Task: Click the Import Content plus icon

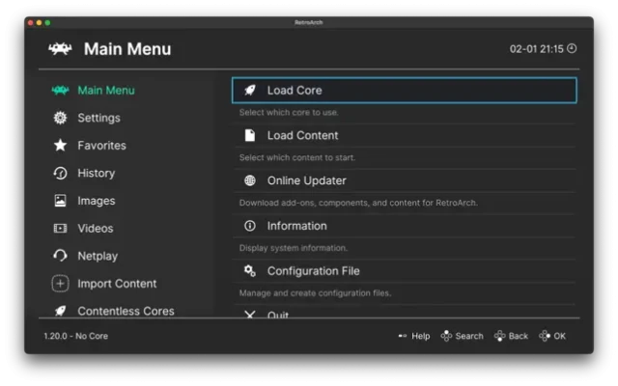Action: [60, 283]
